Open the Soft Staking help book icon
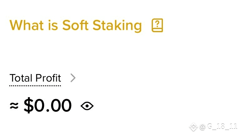Image resolution: width=240 pixels, height=135 pixels. point(157,25)
